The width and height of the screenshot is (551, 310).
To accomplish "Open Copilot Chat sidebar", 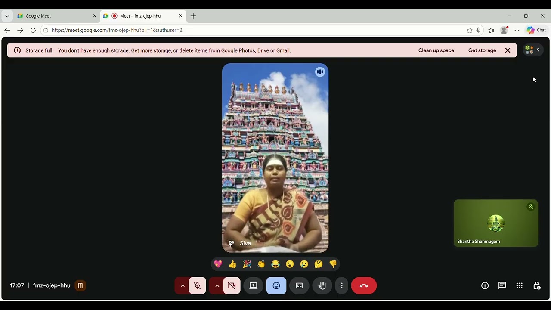I will point(536,30).
